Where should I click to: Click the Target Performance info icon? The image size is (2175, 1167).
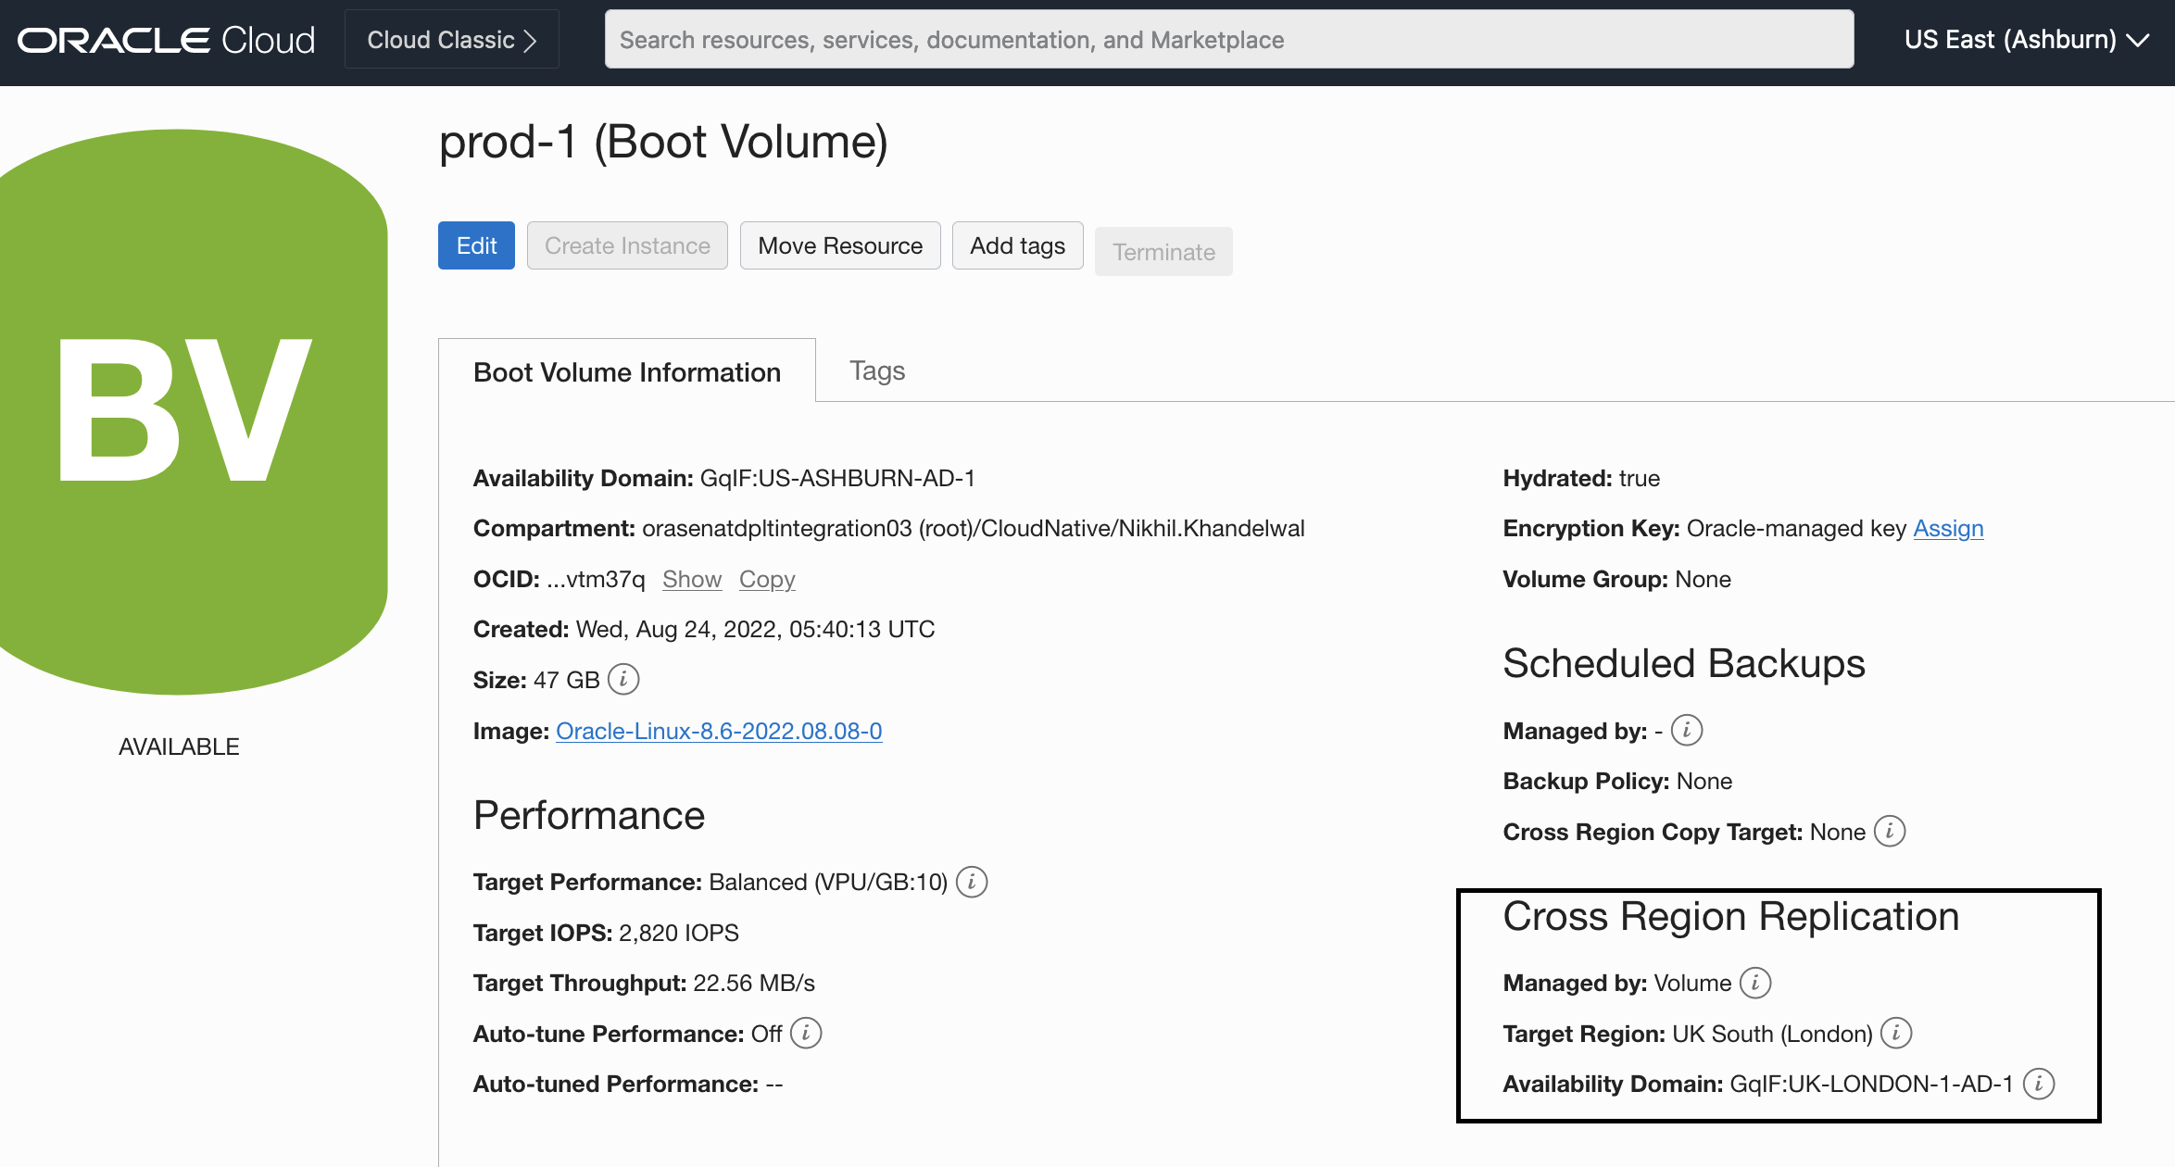tap(971, 882)
